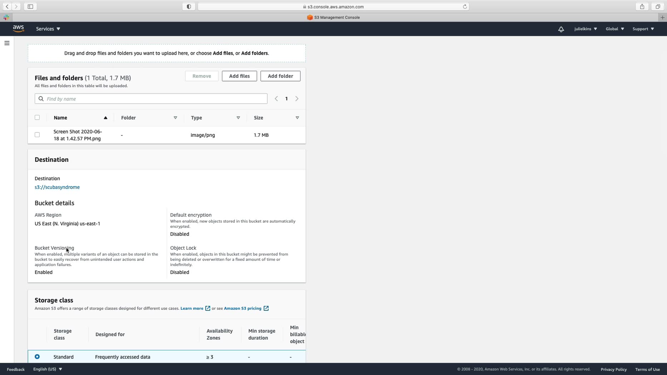Select all files with the header checkbox
This screenshot has width=667, height=375.
coord(37,117)
